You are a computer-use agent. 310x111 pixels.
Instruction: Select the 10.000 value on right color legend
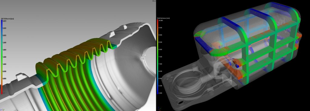161,21
